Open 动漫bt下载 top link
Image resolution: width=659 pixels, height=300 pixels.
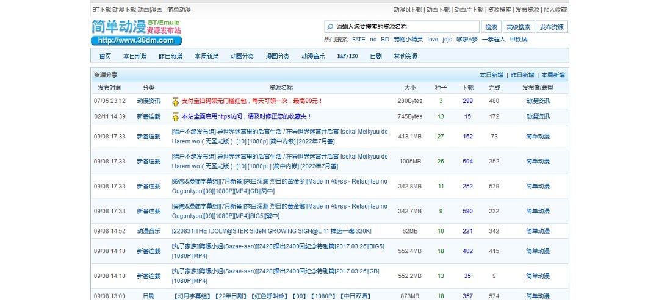[407, 9]
